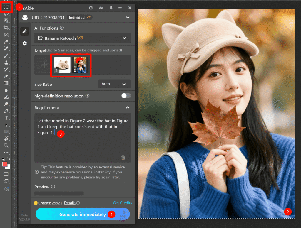Pin the plugin panel
This screenshot has width=301, height=228.
[x=111, y=8]
